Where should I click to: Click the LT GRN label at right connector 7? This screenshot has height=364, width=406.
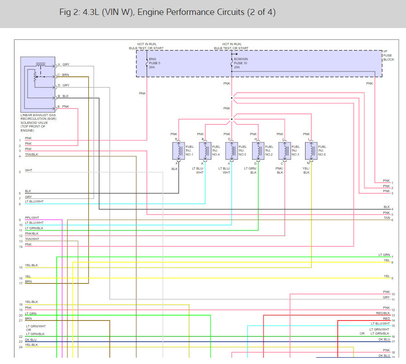[384, 255]
